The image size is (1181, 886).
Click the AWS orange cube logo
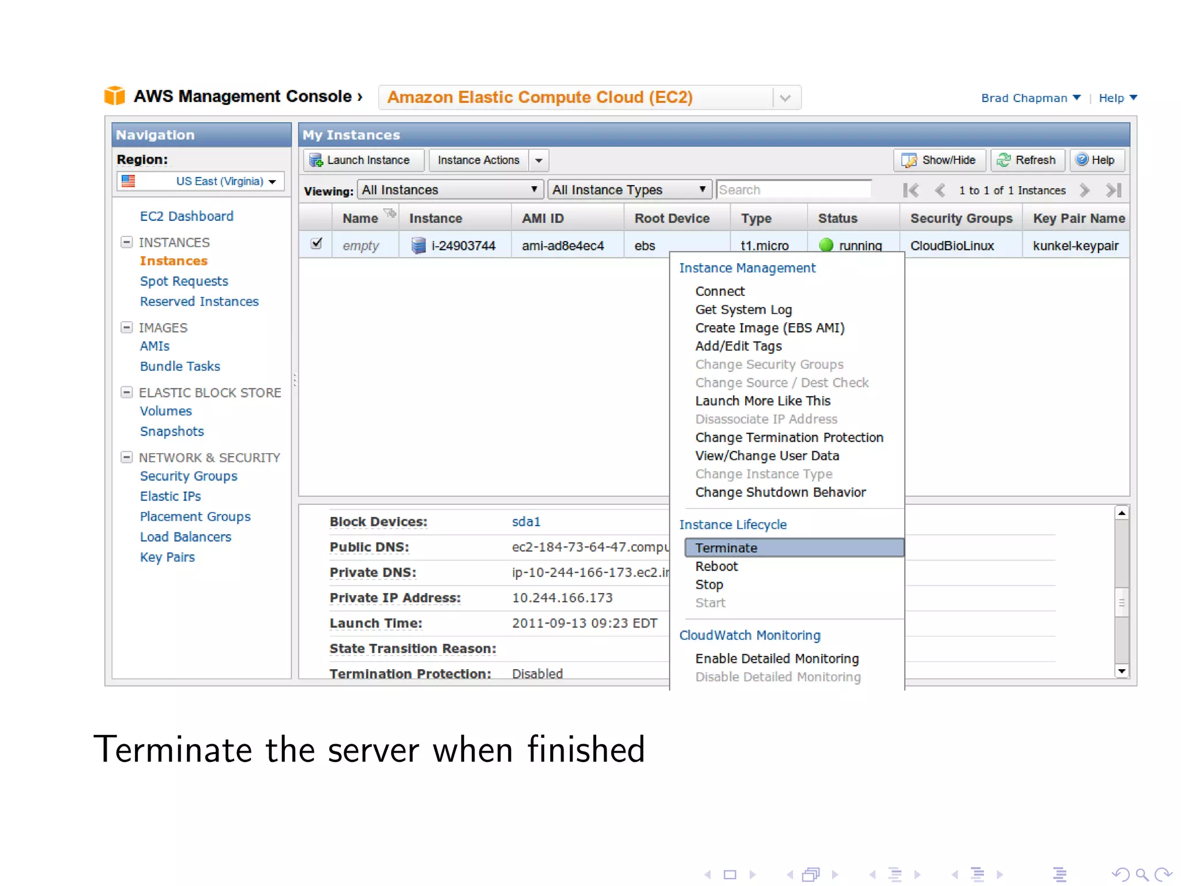coord(115,96)
